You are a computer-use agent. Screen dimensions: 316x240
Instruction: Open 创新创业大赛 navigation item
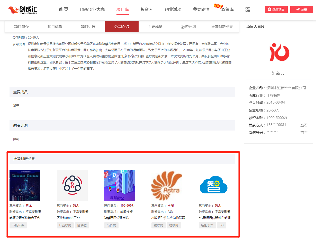(x=92, y=10)
